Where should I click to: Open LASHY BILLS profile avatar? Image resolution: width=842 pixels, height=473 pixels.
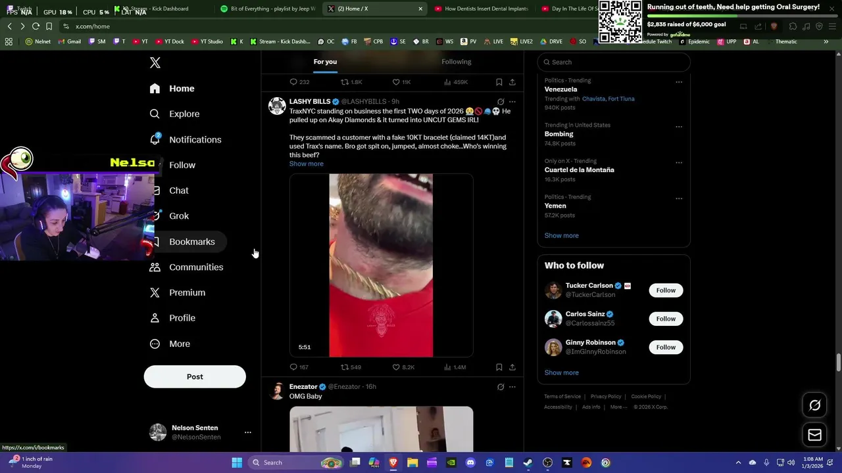(277, 106)
